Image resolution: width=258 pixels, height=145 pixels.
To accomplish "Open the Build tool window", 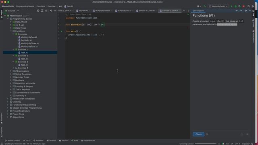I will [75, 141].
